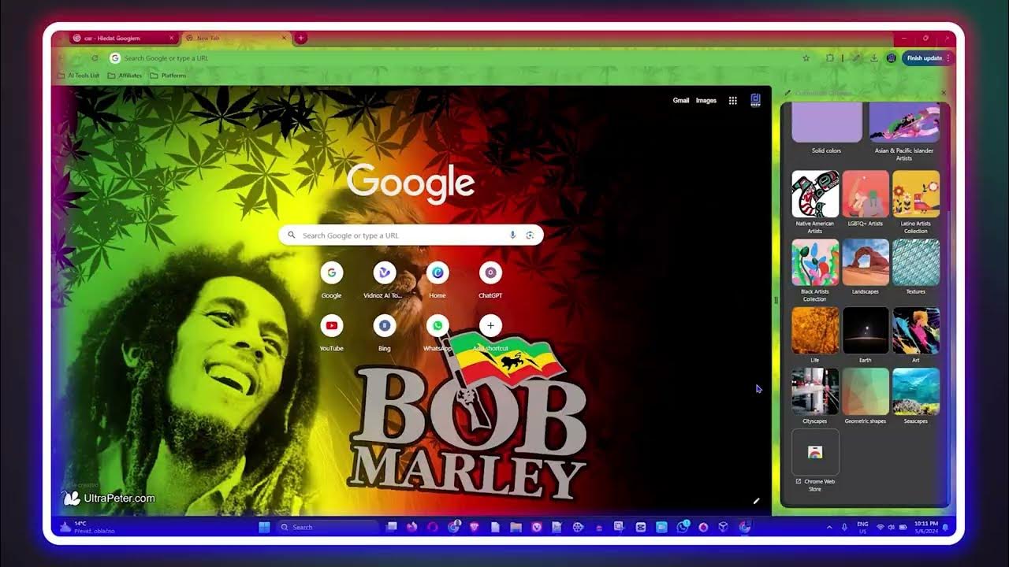Click the Add shortcut plus button
The height and width of the screenshot is (567, 1009).
point(490,325)
